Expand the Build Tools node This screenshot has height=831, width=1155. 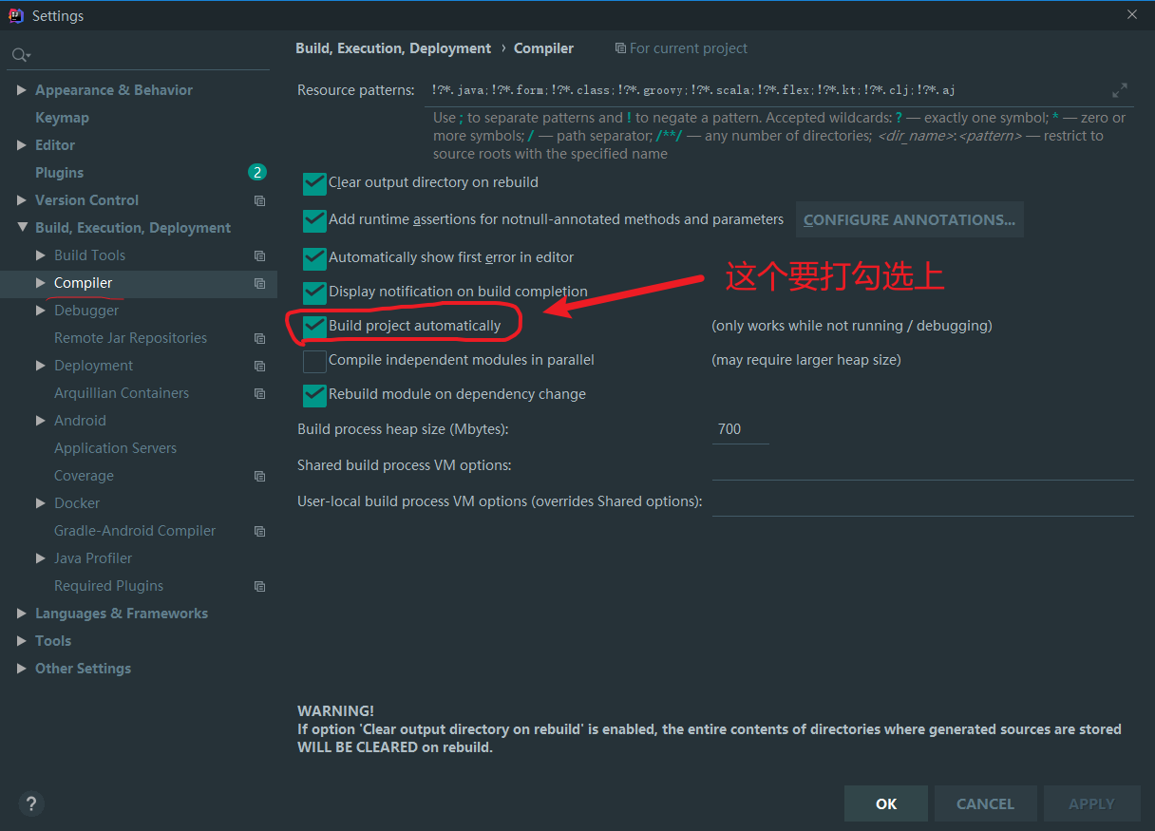coord(40,255)
